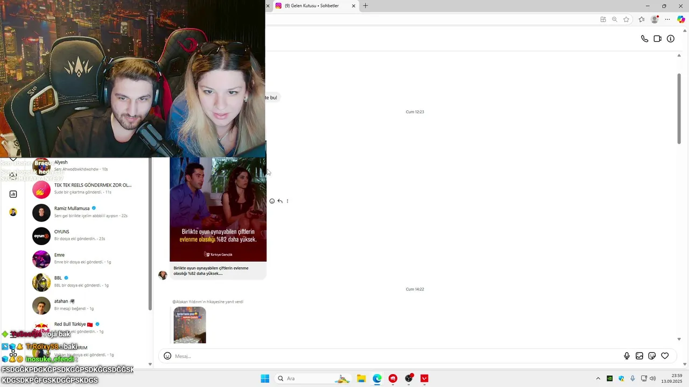Open the shared reel thumbnail about couples
This screenshot has width=689, height=387.
(218, 210)
